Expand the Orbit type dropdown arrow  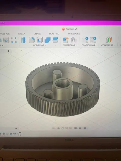pos(56,128)
